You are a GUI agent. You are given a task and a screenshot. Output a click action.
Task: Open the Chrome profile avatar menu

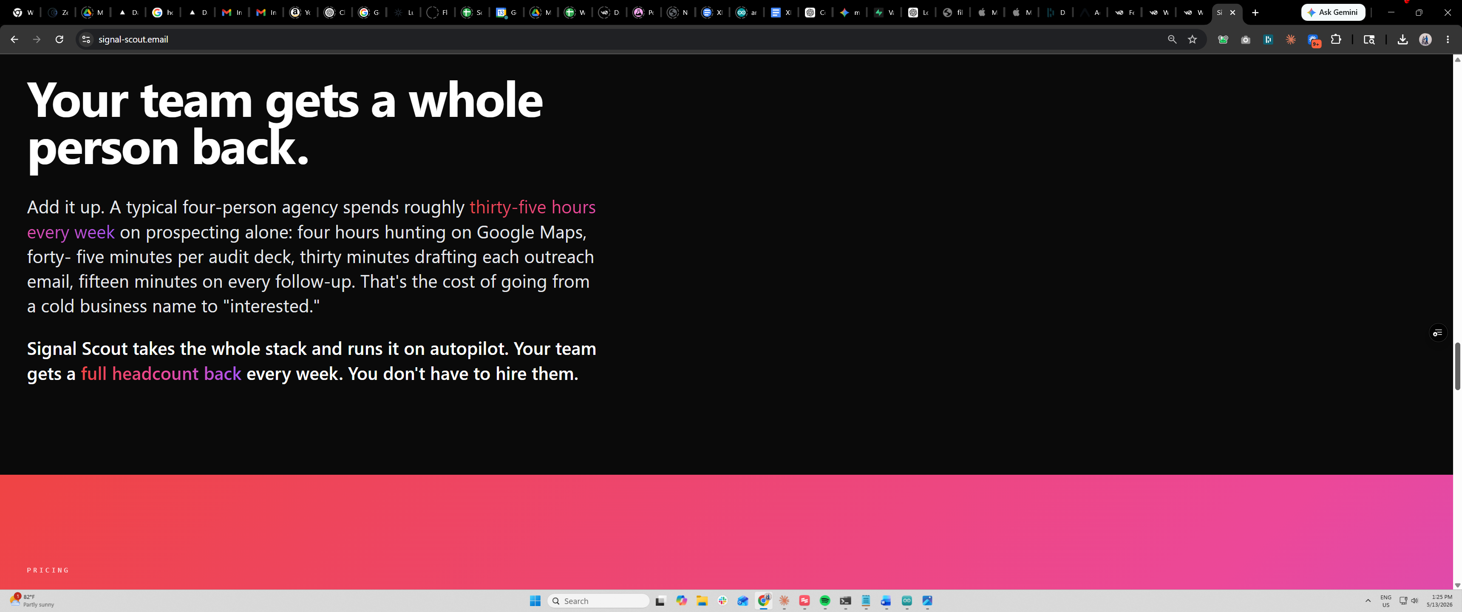(1425, 40)
